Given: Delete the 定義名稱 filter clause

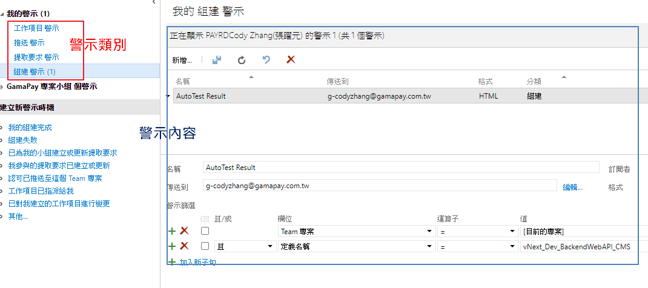Looking at the screenshot, I should coord(184,246).
